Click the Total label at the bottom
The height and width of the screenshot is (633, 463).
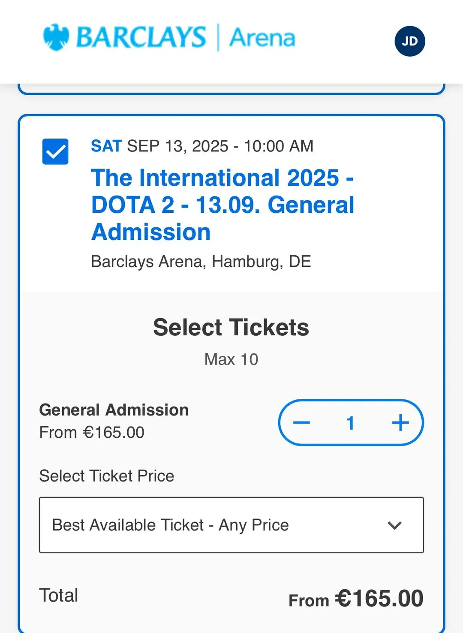click(x=59, y=595)
